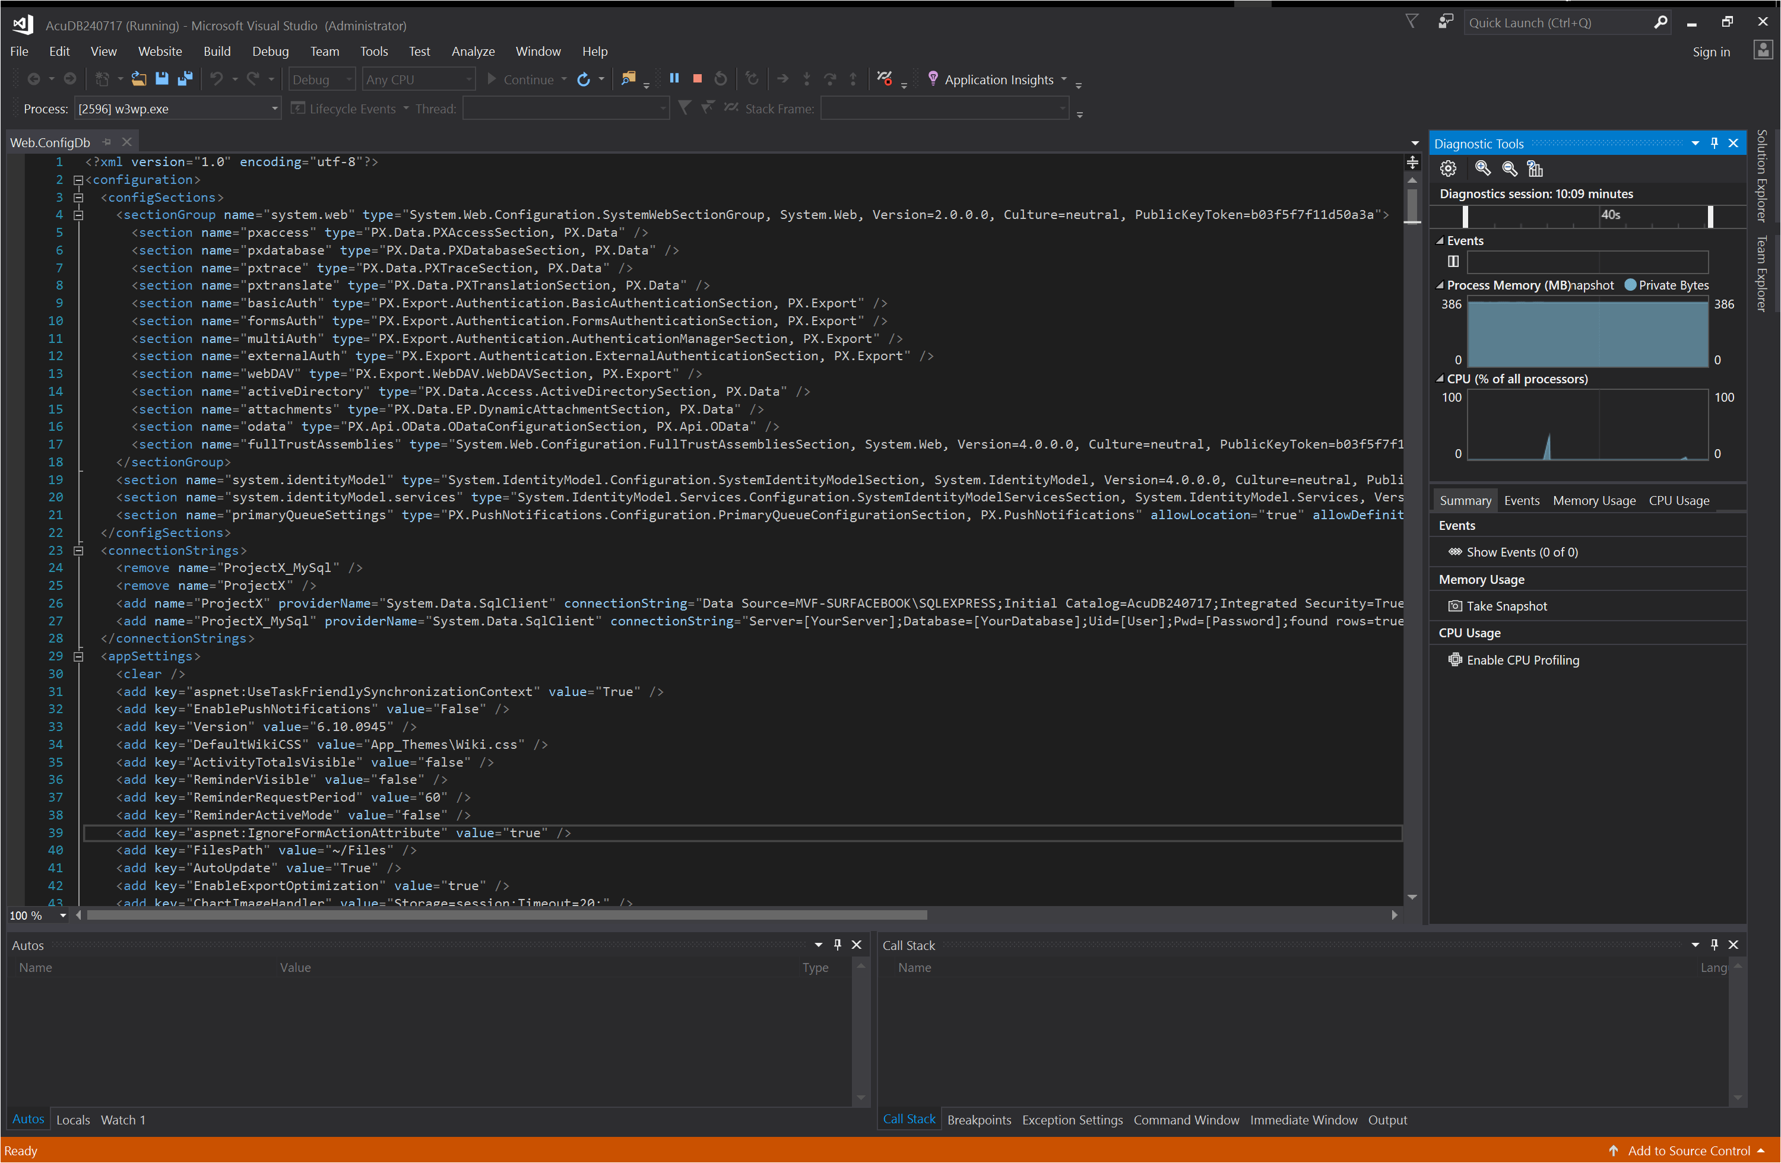The width and height of the screenshot is (1781, 1163).
Task: Switch to the Locals tab
Action: pos(72,1120)
